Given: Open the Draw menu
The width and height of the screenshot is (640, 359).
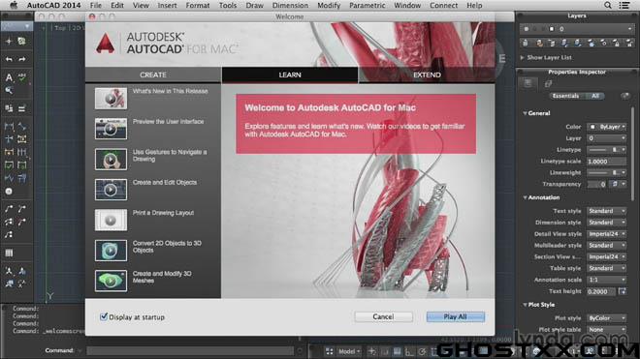Looking at the screenshot, I should (x=254, y=5).
